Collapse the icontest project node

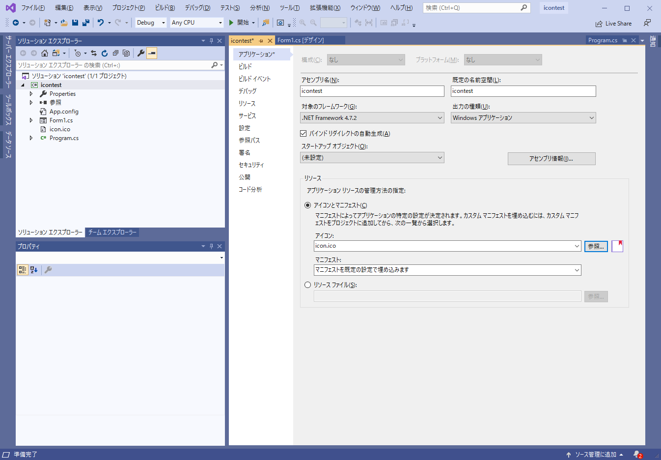(23, 85)
